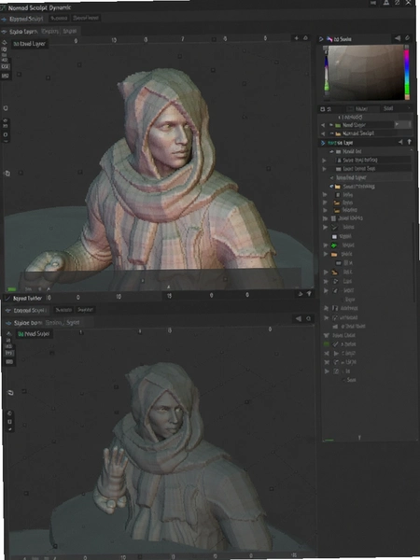Open the Seal dropdown below the color picker
The width and height of the screenshot is (420, 560).
click(x=396, y=108)
